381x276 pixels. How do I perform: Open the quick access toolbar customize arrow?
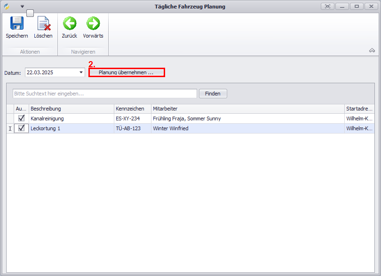pyautogui.click(x=22, y=7)
